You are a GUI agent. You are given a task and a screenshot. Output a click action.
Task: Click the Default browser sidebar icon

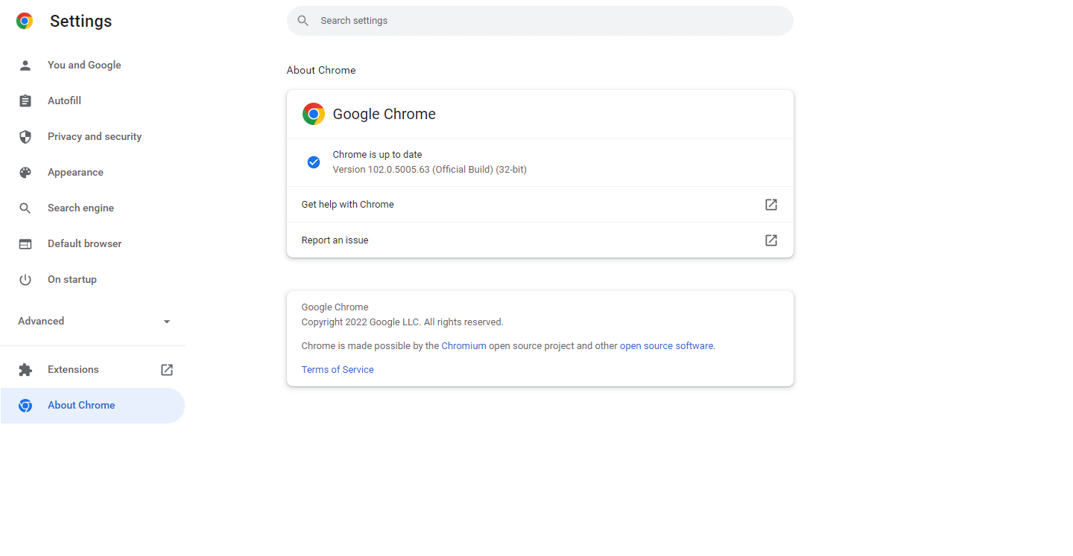25,243
